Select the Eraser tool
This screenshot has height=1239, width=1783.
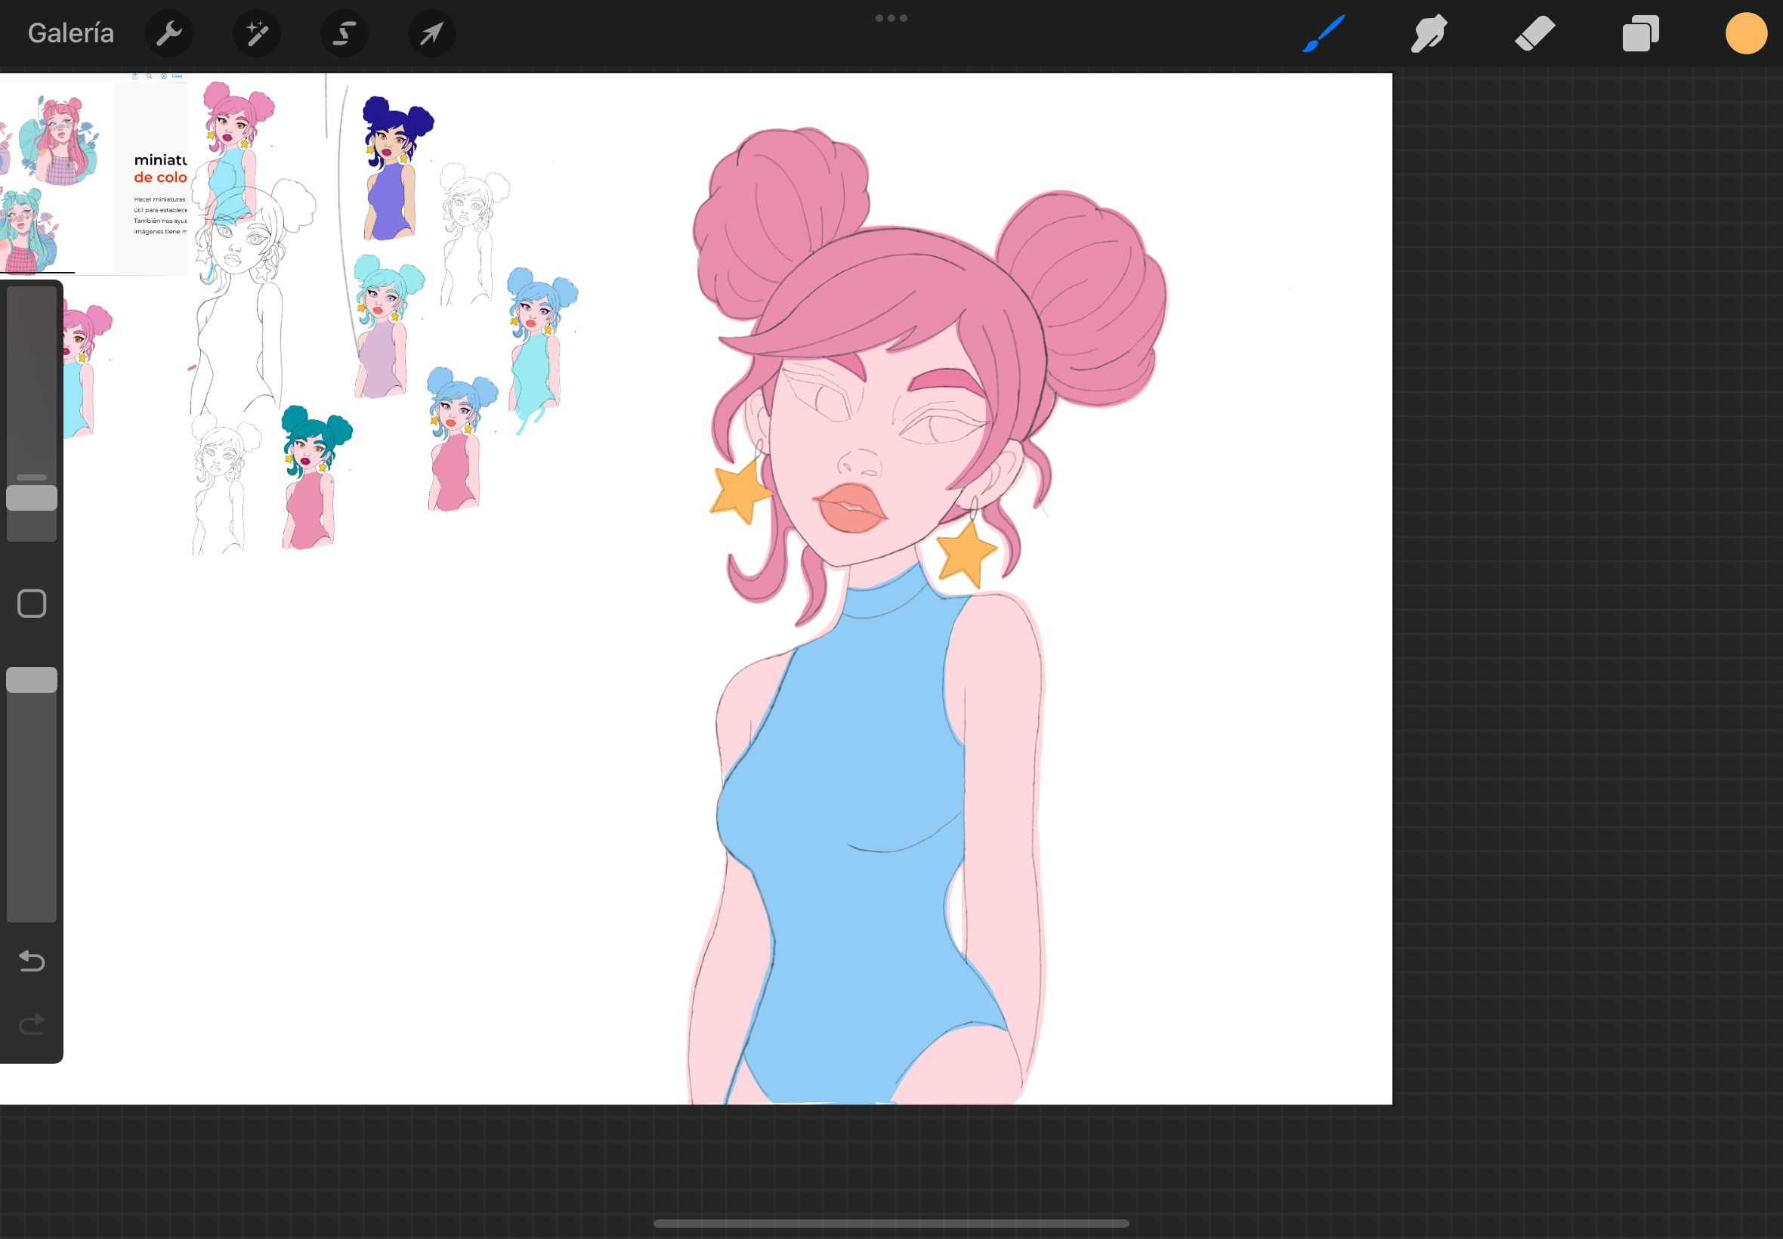pos(1534,33)
